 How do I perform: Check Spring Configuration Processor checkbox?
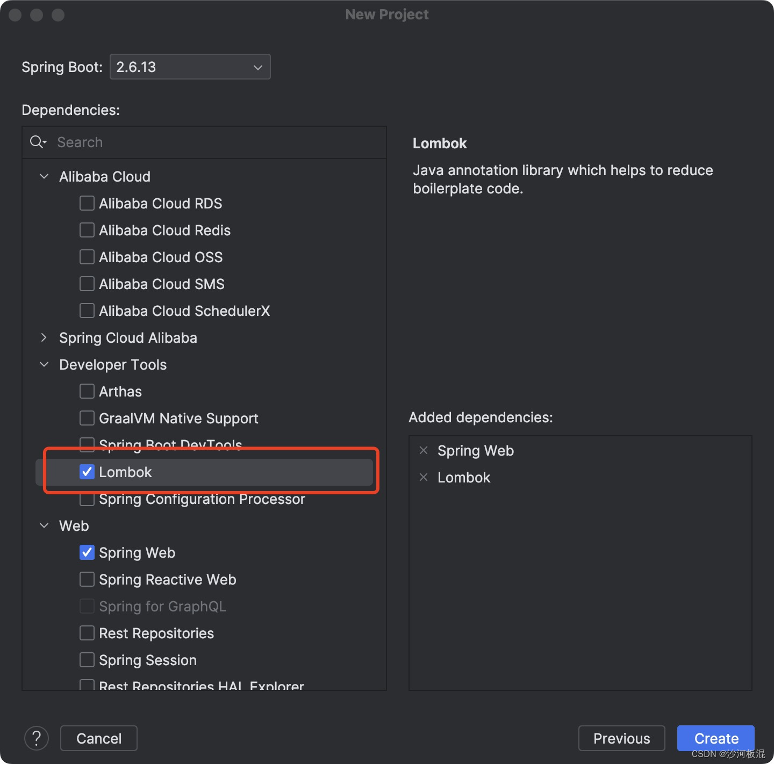click(x=87, y=500)
